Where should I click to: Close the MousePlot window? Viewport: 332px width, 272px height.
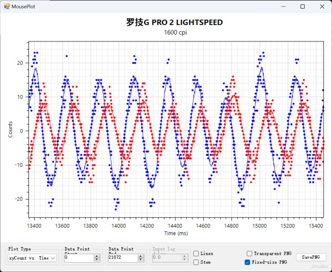[322, 7]
